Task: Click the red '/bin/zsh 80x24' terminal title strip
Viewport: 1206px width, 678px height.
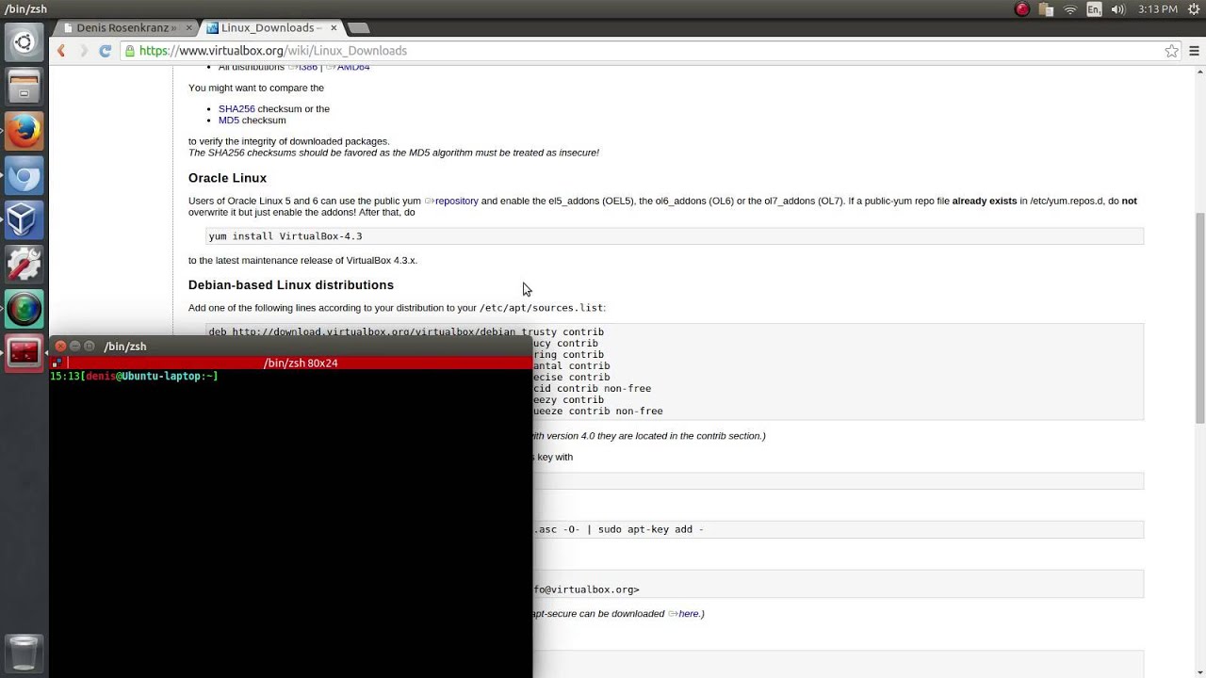Action: [290, 363]
